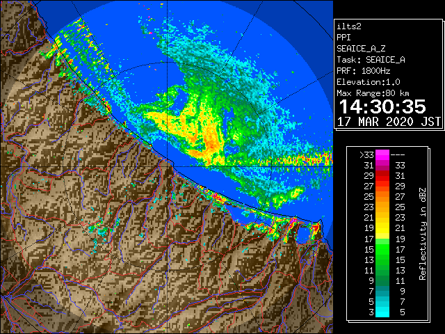
Task: Click the '>33' legend value
Action: click(x=366, y=154)
